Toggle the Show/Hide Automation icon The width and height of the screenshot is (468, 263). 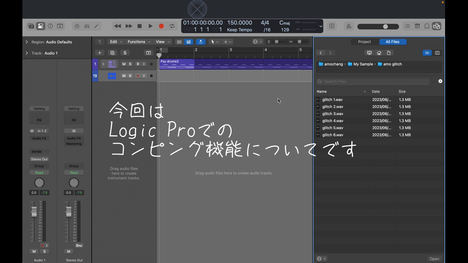coord(189,42)
